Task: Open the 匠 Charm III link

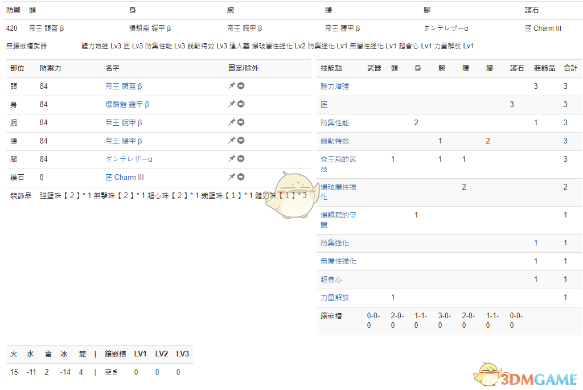Action: pos(125,177)
